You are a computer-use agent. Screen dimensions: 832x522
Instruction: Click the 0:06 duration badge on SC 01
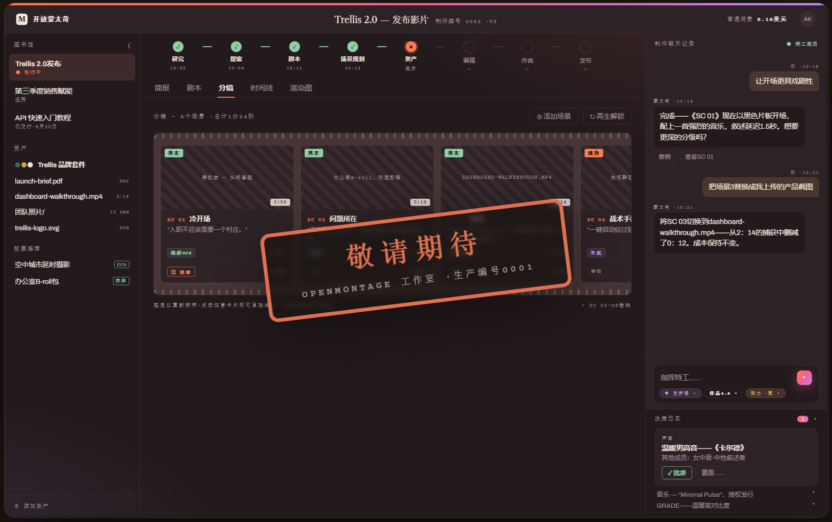tap(280, 202)
